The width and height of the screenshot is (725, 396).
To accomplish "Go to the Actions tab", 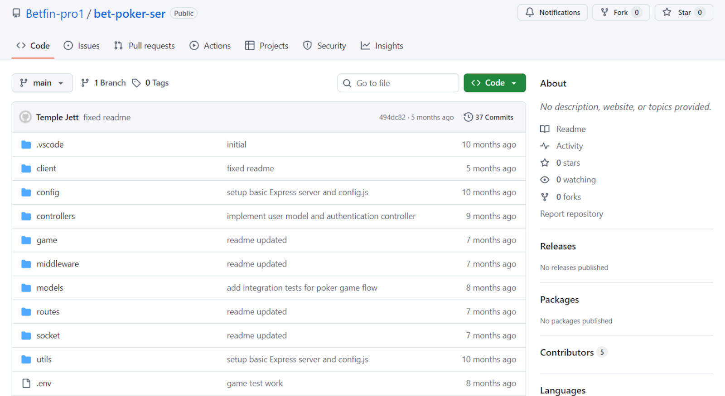I will 210,46.
